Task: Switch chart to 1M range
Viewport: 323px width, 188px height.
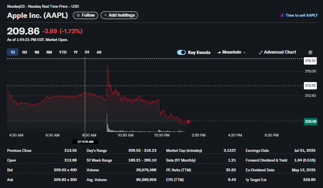Action: pos(37,52)
